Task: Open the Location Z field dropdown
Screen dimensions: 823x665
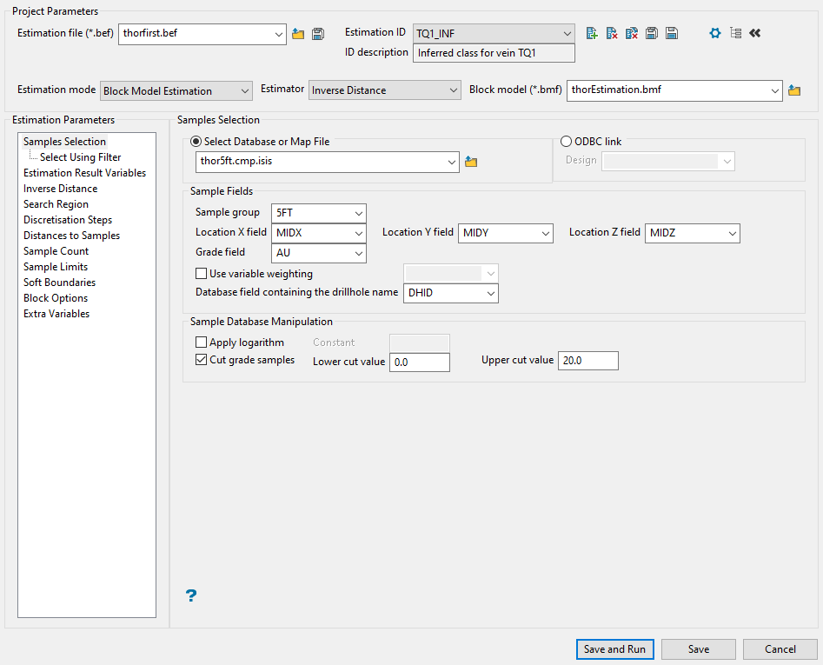Action: tap(692, 233)
